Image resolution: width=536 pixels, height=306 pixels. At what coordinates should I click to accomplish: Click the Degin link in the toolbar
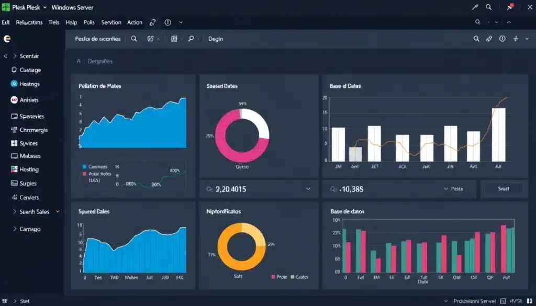216,38
